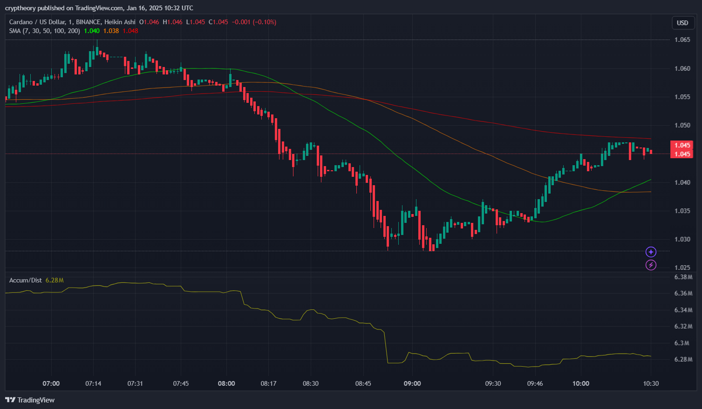702x409 pixels.
Task: Click the 1.055 price axis label
Action: tap(682, 97)
